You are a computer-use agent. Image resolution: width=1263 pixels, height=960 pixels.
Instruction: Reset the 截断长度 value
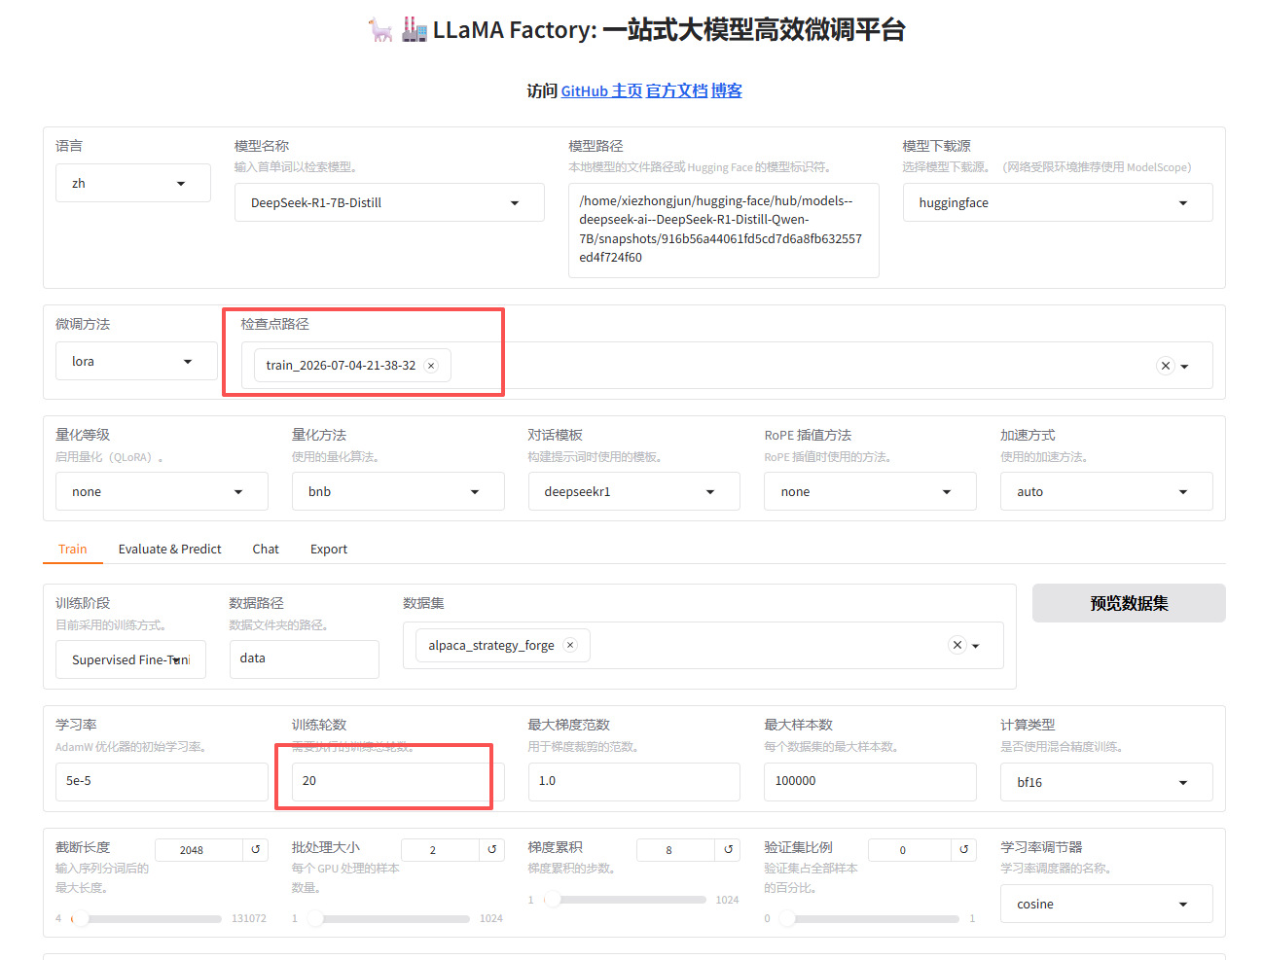[256, 849]
